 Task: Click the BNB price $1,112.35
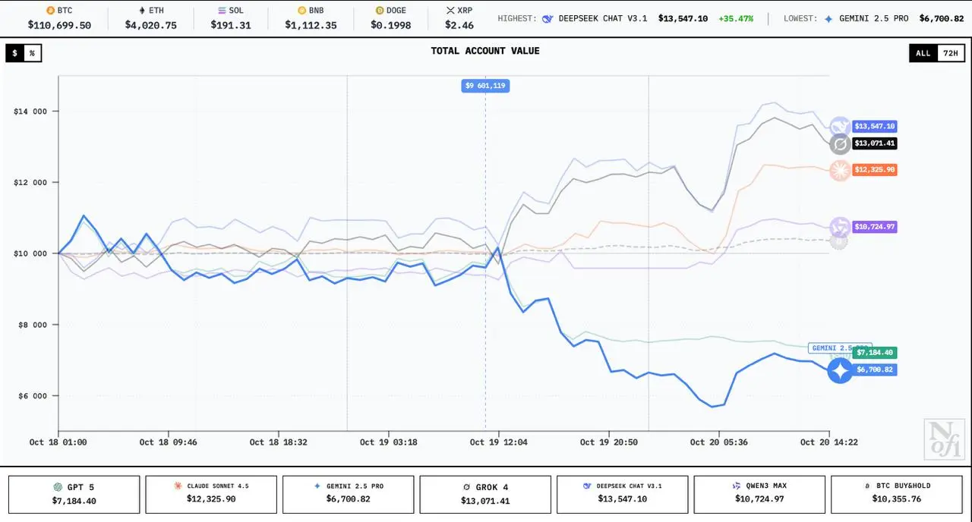(311, 25)
